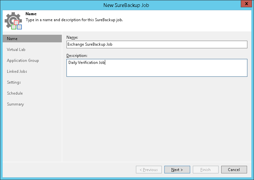This screenshot has height=180, width=254.
Task: Click into the Name text field
Action: (157, 44)
